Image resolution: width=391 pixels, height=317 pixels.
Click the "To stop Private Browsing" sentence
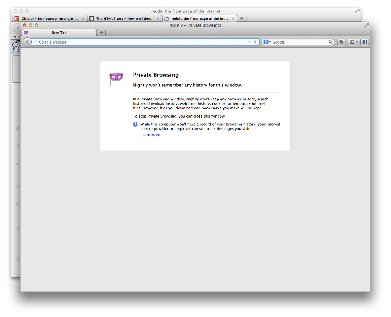[x=179, y=116]
